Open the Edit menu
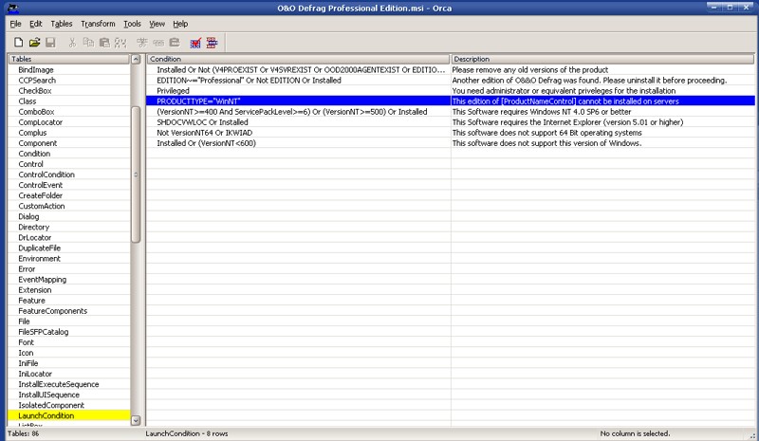Screen dimensions: 759x441 pos(36,24)
